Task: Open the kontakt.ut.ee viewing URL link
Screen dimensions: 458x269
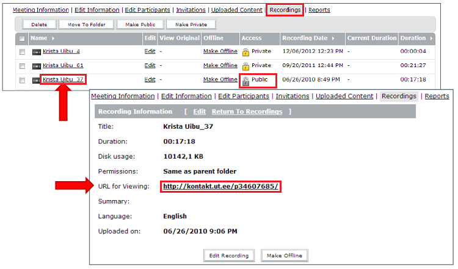Action: pyautogui.click(x=220, y=187)
